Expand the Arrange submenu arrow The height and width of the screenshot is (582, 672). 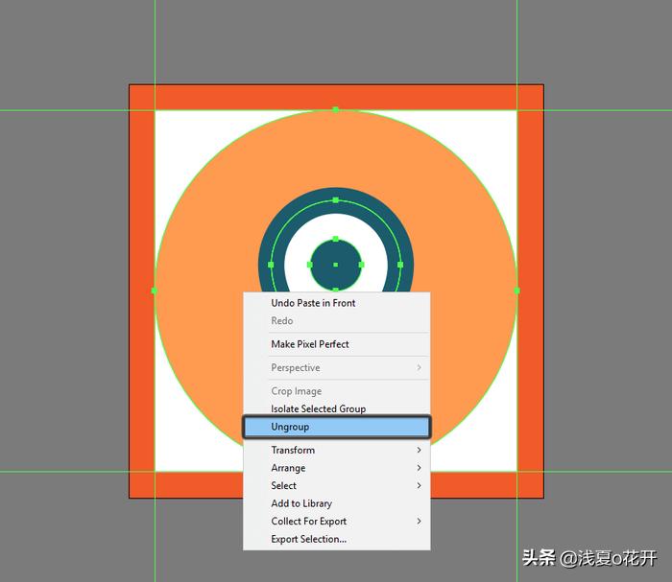tap(419, 468)
